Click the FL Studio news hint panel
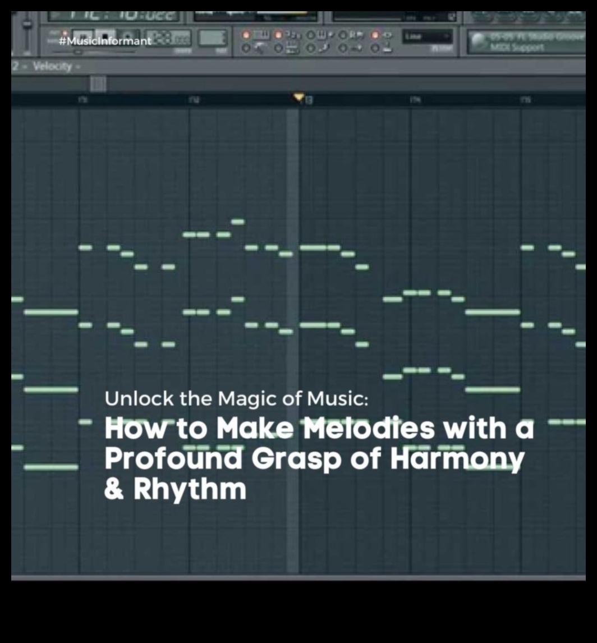 click(x=525, y=42)
